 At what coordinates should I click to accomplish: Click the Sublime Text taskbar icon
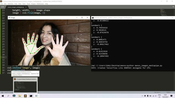click(x=25, y=96)
